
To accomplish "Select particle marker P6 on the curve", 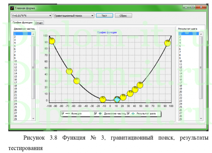I will [x=140, y=85].
